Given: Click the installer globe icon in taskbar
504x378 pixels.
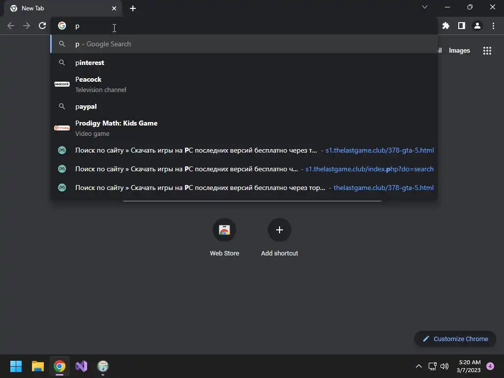Looking at the screenshot, I should (103, 366).
